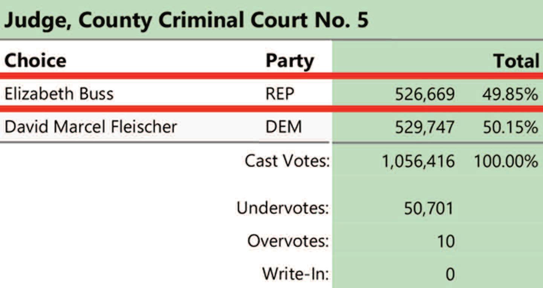This screenshot has height=288, width=543.
Task: Select the Party column header
Action: click(x=290, y=61)
